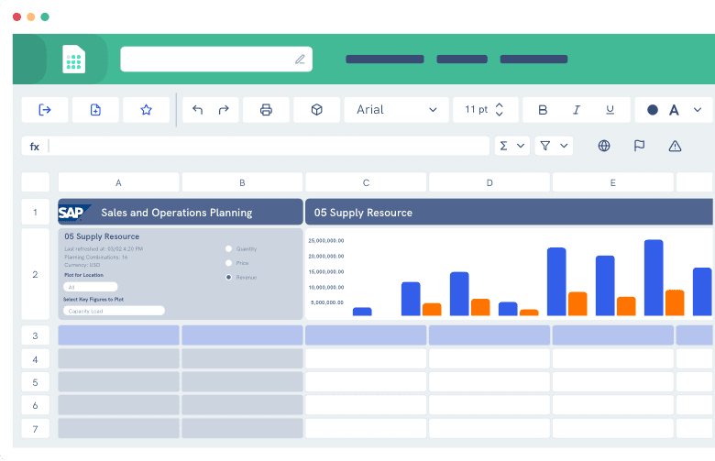Click the 3D cube icon
The width and height of the screenshot is (715, 461).
(316, 110)
